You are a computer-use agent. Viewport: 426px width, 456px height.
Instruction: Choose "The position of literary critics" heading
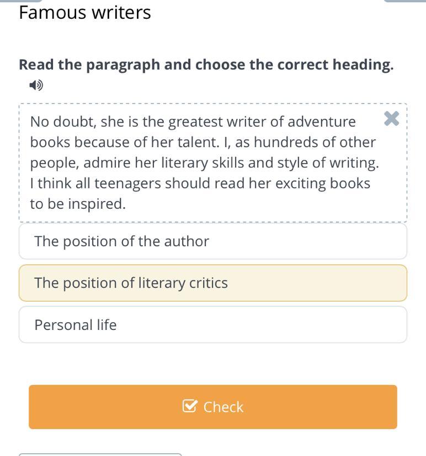(x=212, y=283)
